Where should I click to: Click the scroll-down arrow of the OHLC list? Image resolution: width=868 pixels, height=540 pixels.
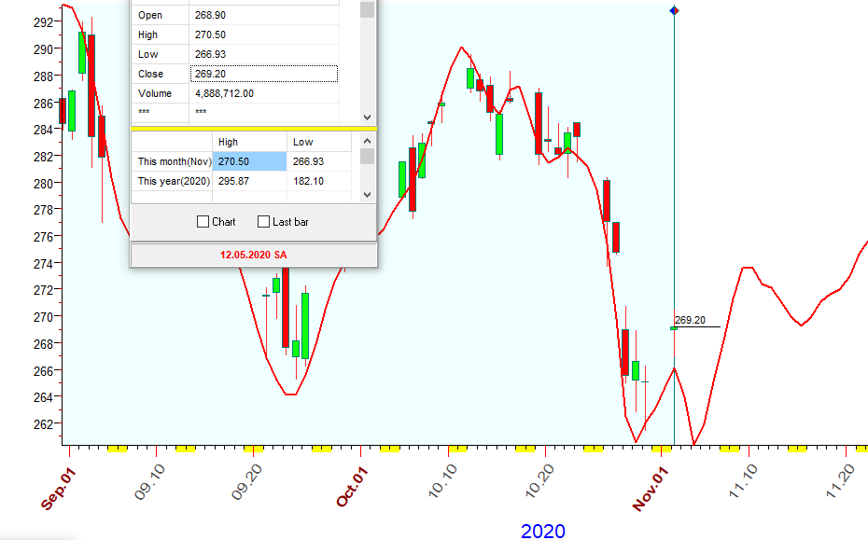click(x=367, y=116)
